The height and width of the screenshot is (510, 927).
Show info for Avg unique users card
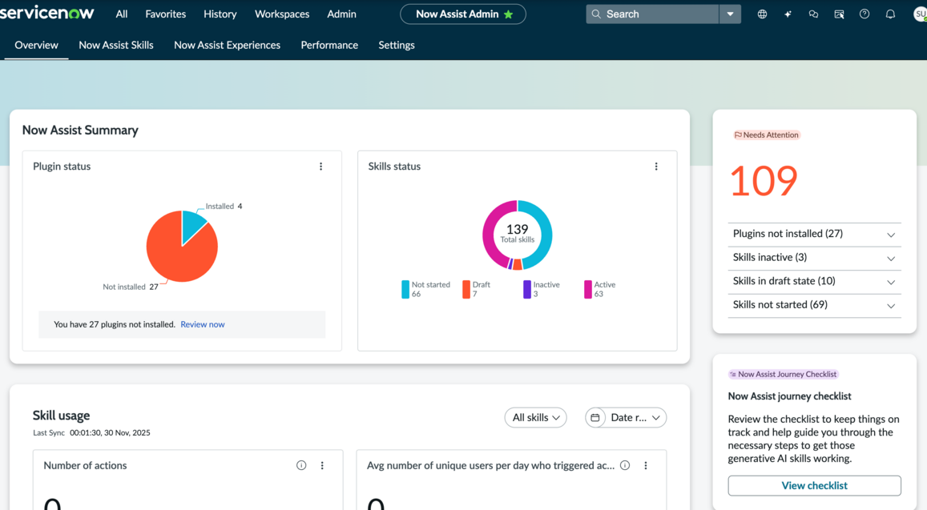click(625, 466)
